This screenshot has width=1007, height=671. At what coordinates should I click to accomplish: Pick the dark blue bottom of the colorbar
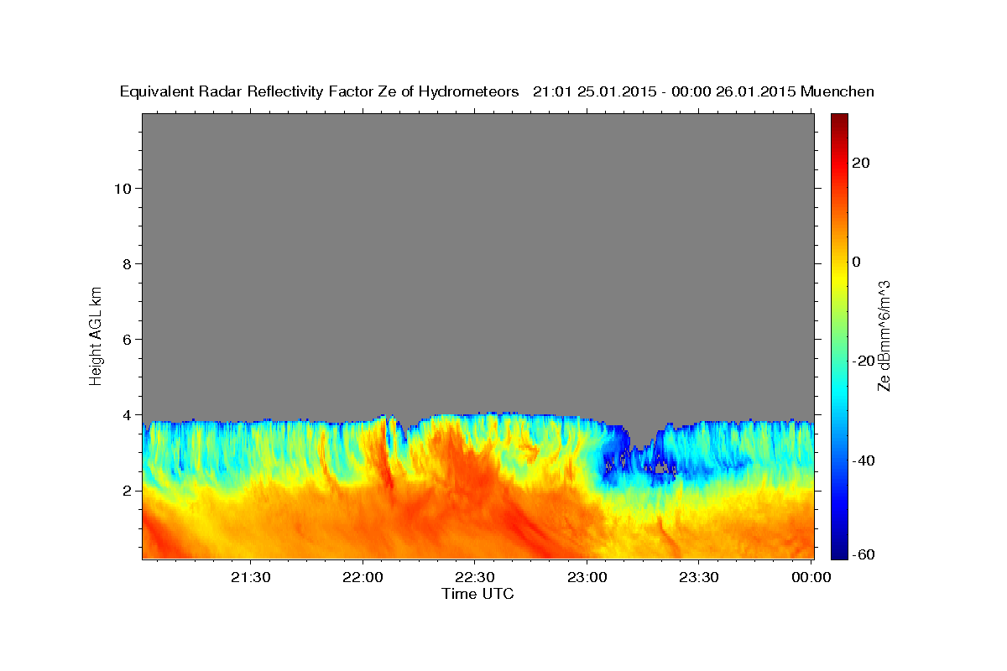(839, 552)
